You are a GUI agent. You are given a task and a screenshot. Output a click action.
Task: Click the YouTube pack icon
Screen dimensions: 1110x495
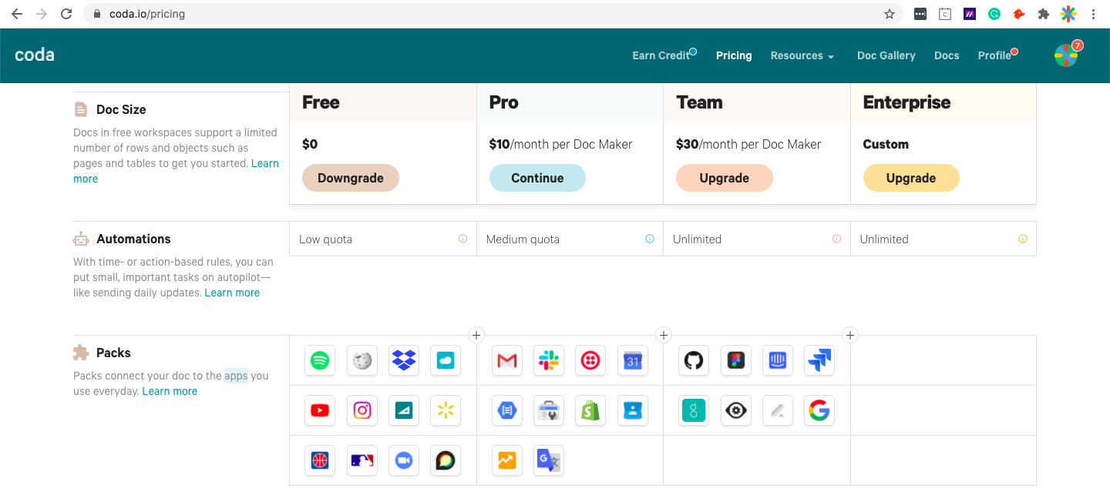pos(320,410)
